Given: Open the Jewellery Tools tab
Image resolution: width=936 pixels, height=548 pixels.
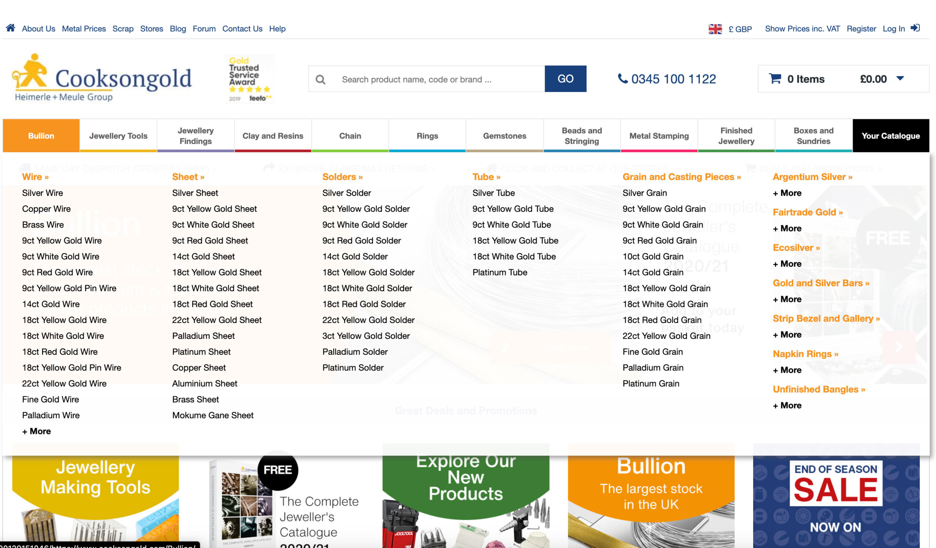Looking at the screenshot, I should pos(118,136).
